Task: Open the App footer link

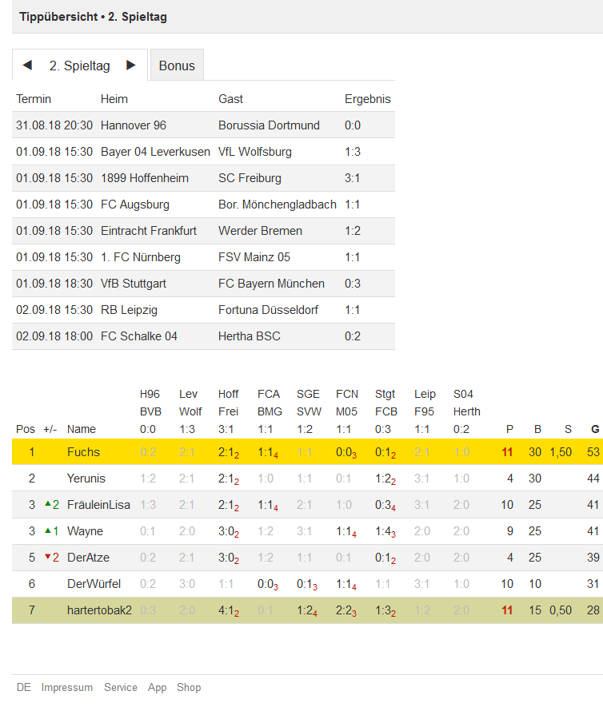Action: pyautogui.click(x=157, y=688)
